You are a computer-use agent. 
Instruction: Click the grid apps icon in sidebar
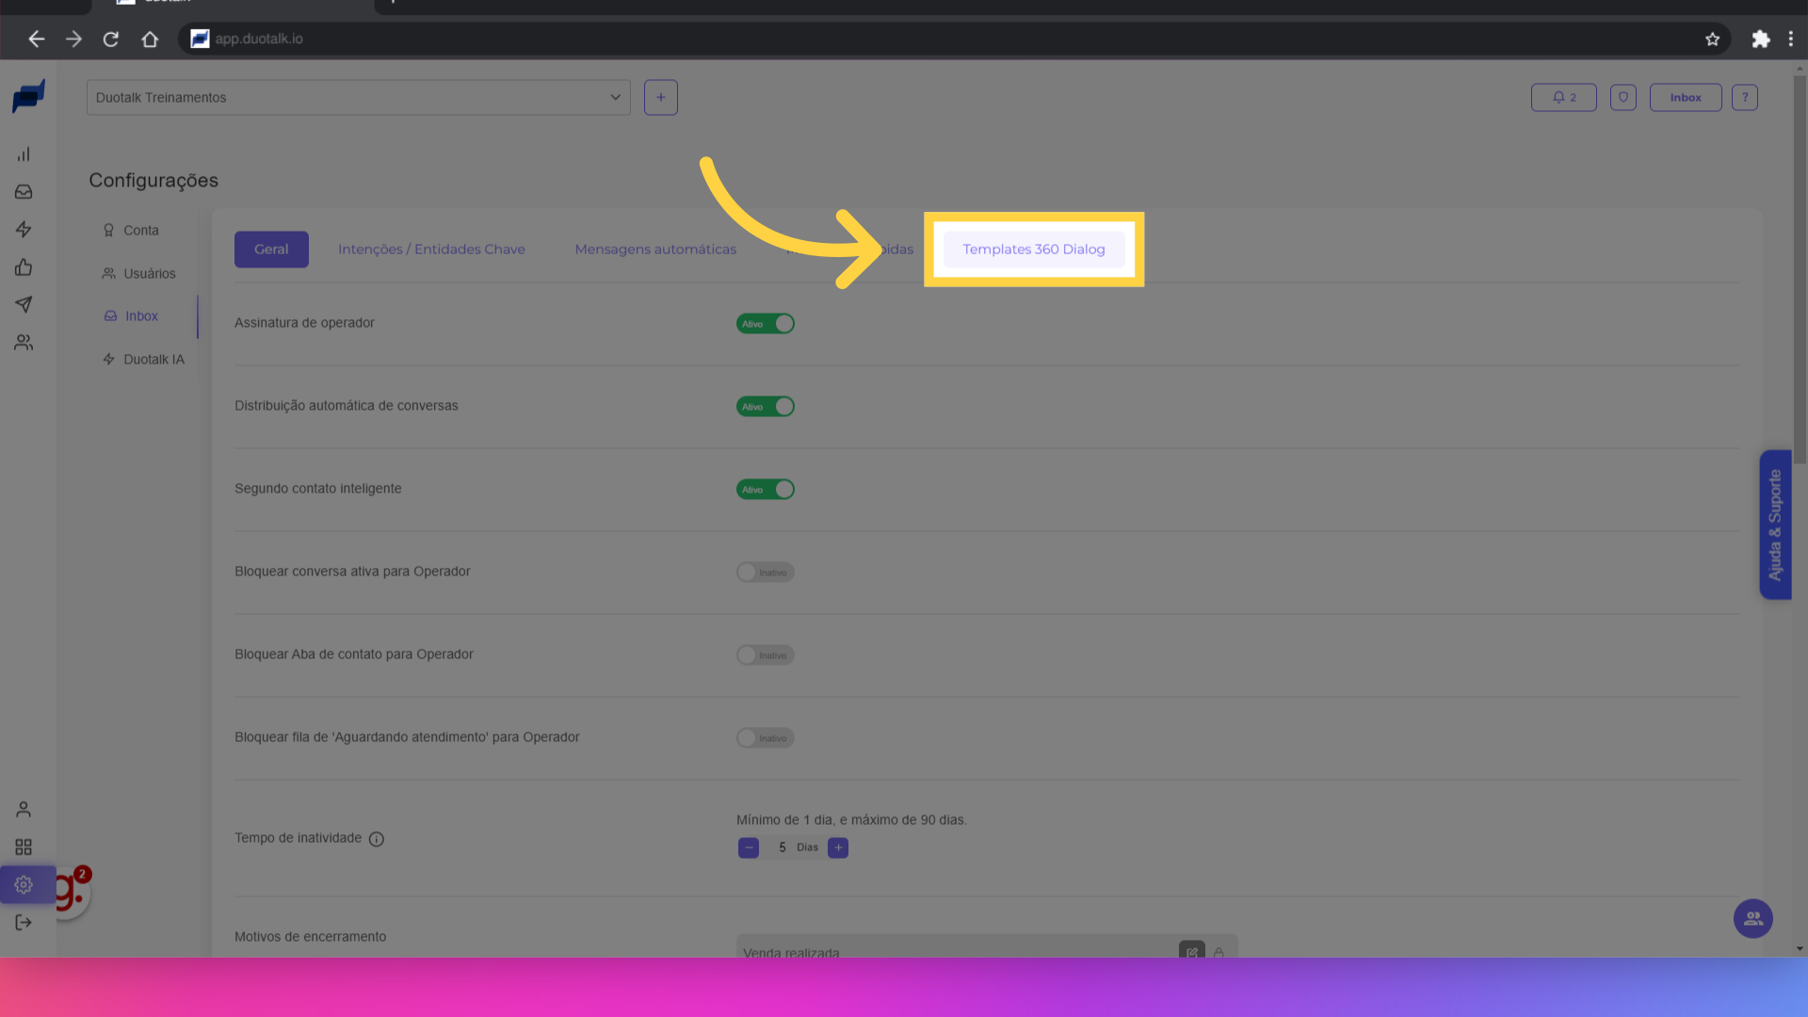tap(24, 847)
